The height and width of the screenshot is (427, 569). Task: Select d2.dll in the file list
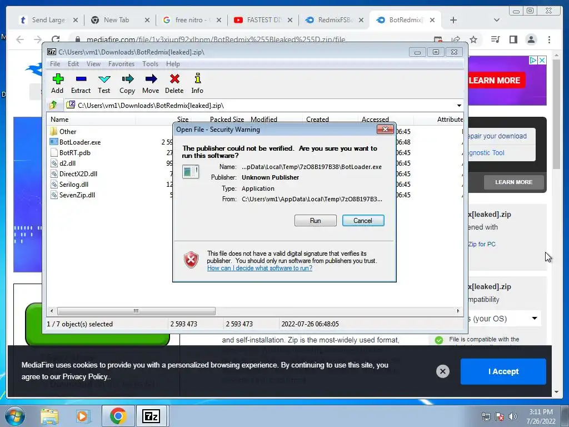(63, 163)
